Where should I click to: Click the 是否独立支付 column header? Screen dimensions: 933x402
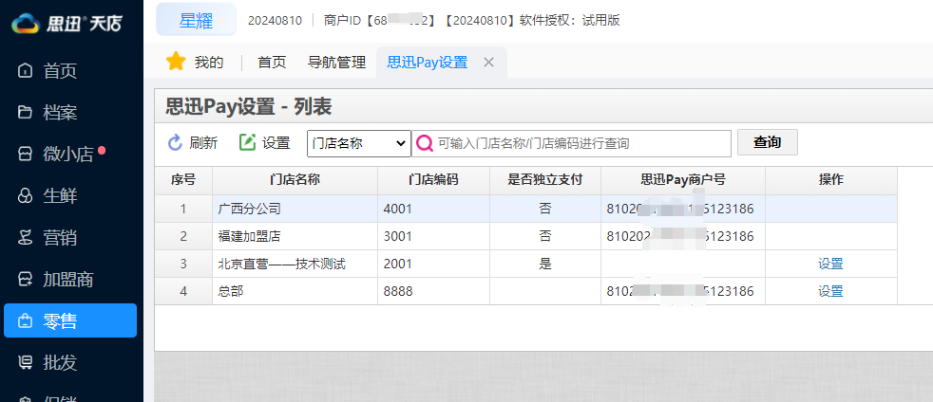[545, 180]
